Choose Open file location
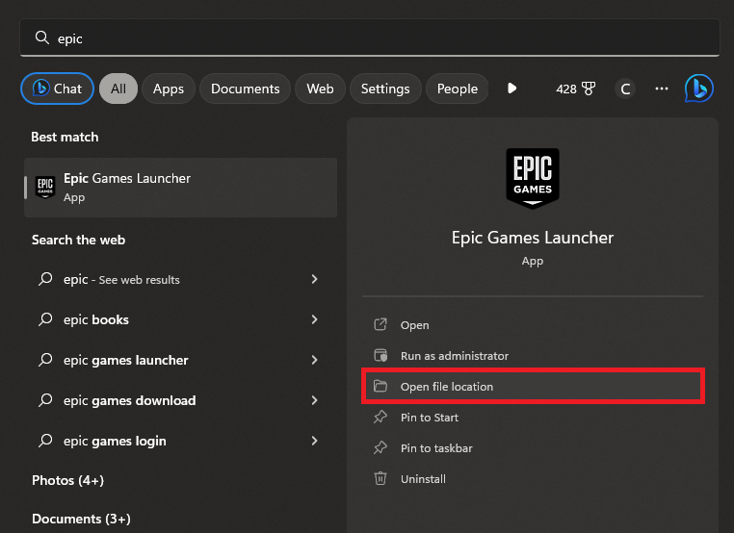The image size is (734, 533). pos(446,387)
